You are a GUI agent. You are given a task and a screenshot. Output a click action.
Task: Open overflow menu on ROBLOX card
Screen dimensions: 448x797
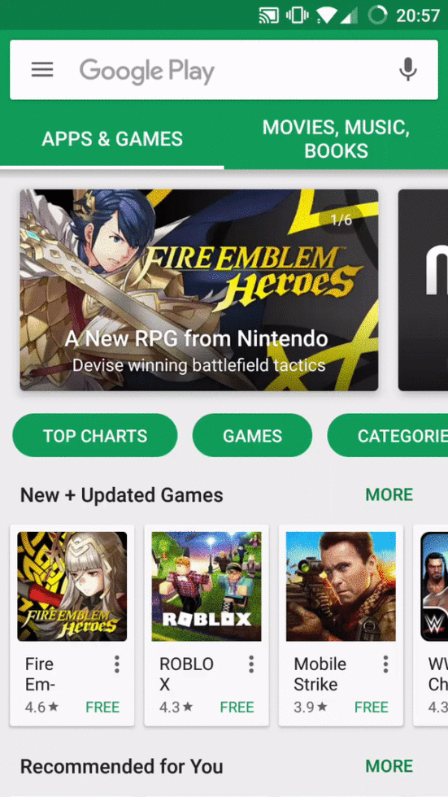coord(251,664)
